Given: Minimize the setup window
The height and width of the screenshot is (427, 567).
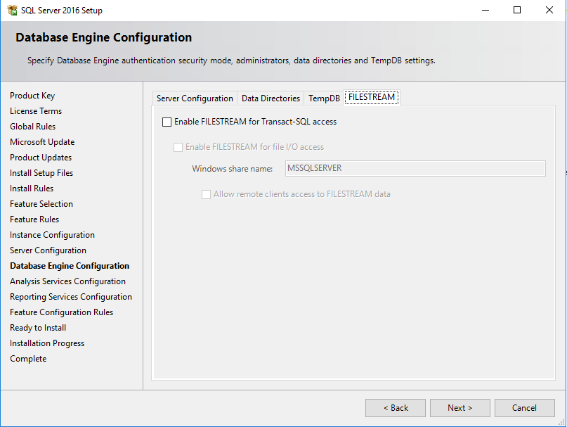Looking at the screenshot, I should pyautogui.click(x=485, y=10).
